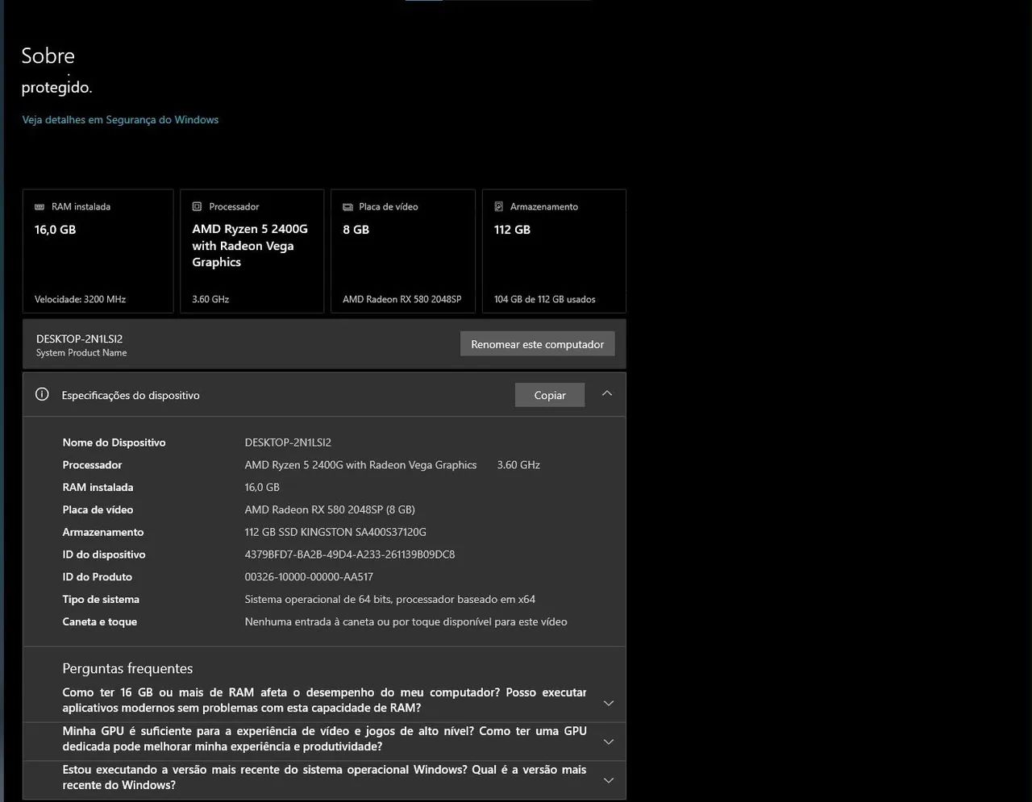Select the AMD Ryzen 5 2400G processor card

252,251
